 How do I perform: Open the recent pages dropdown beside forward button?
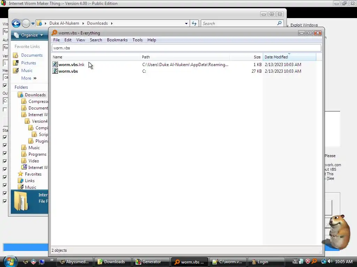click(x=33, y=23)
